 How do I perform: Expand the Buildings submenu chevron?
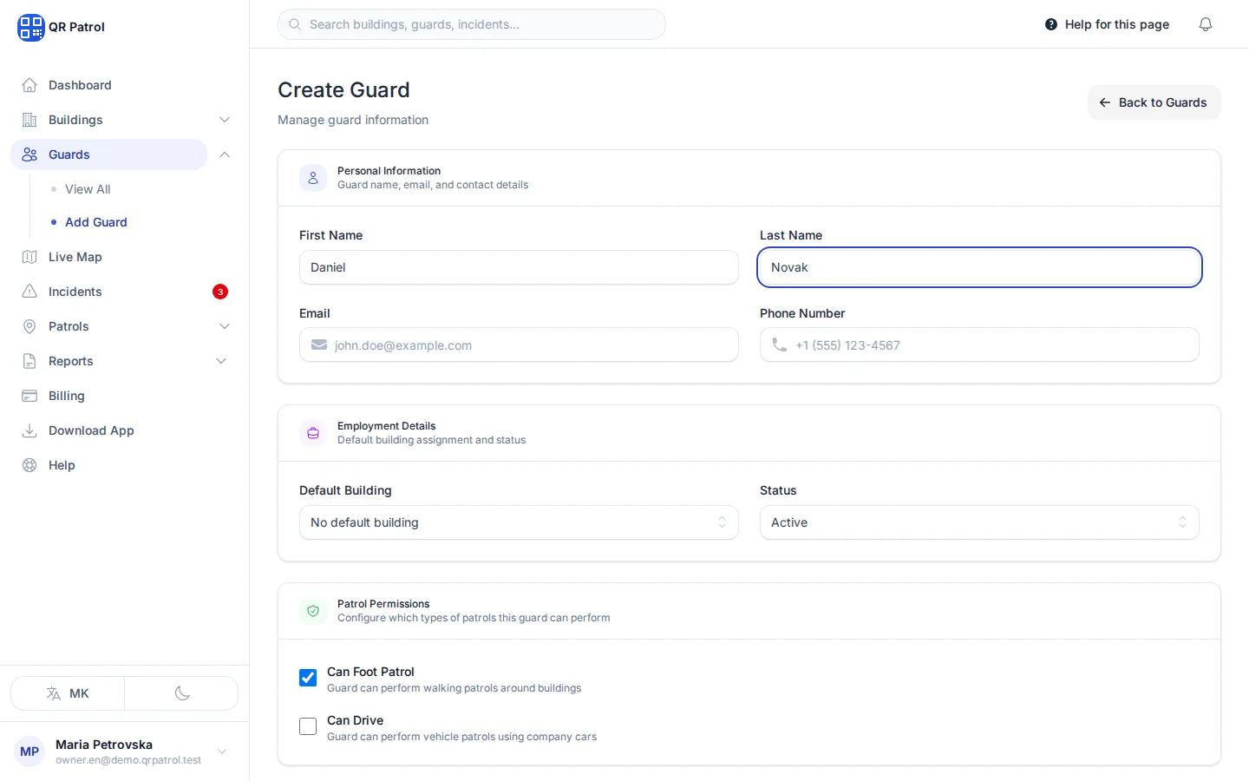[x=225, y=120]
